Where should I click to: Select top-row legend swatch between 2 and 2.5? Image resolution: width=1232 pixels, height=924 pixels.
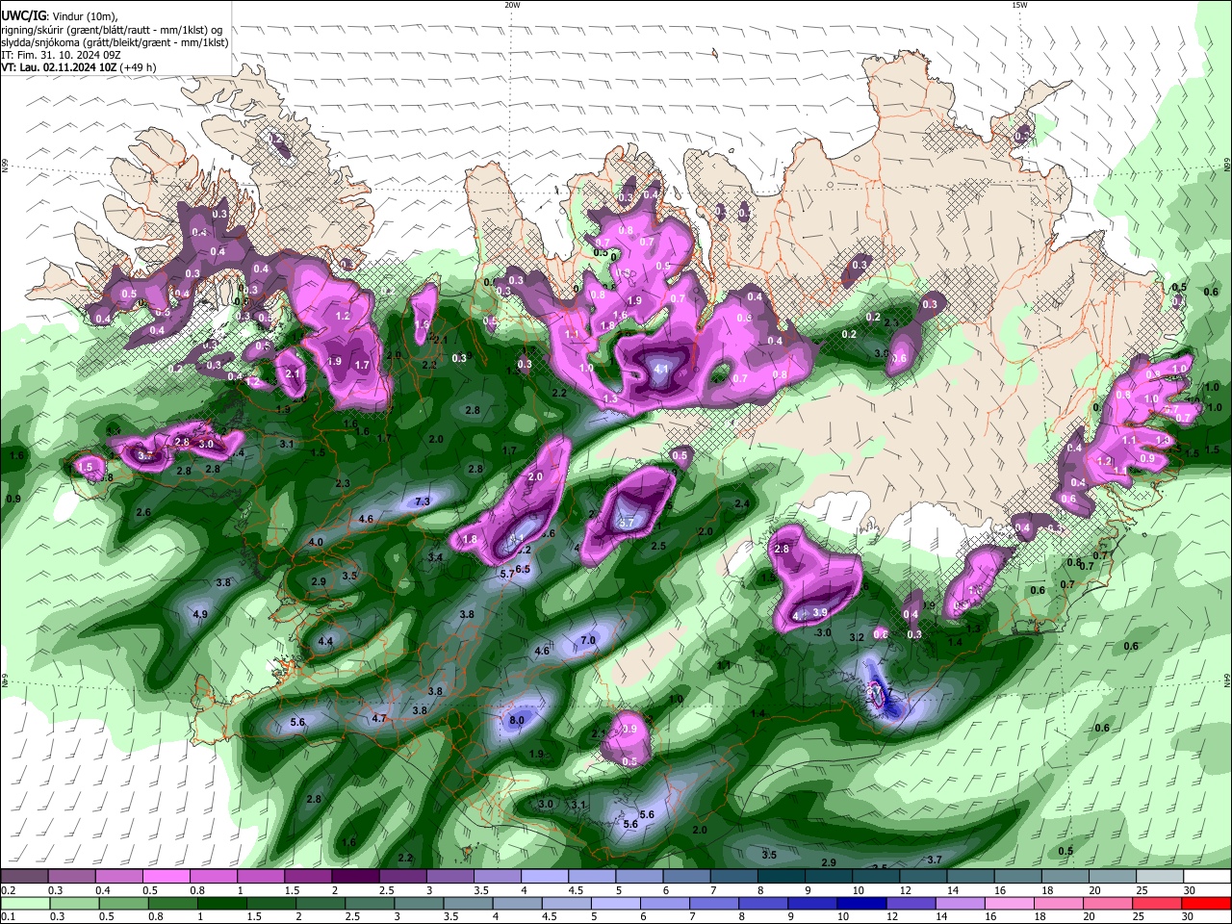pyautogui.click(x=355, y=877)
